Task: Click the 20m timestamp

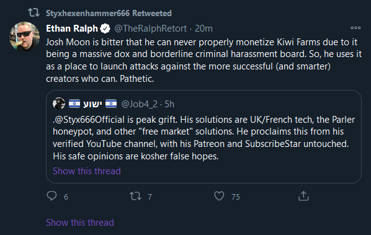Action: pos(203,29)
